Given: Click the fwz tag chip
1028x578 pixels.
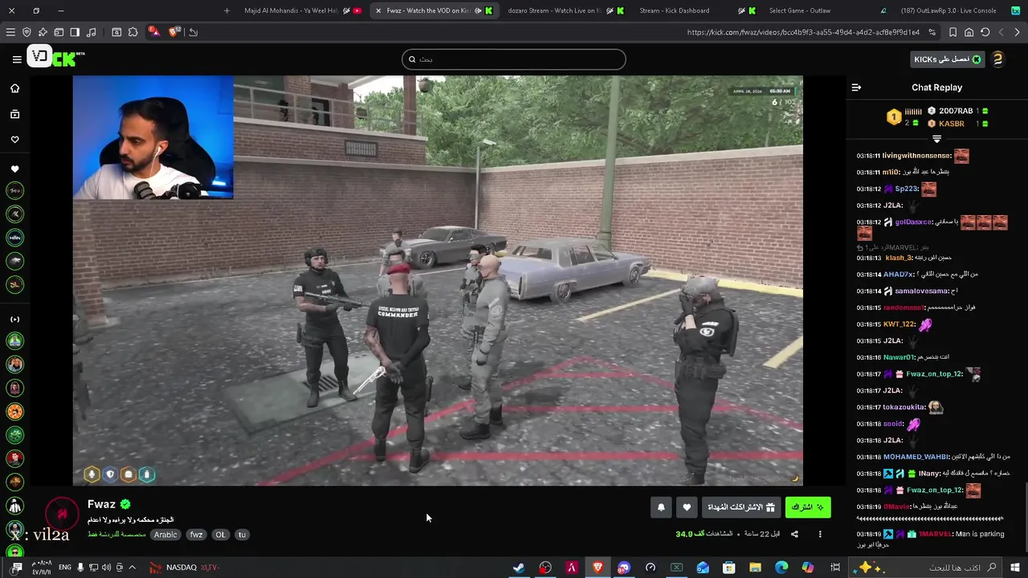Looking at the screenshot, I should click(x=196, y=535).
